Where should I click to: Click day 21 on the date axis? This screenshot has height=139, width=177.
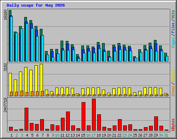[x=114, y=135]
